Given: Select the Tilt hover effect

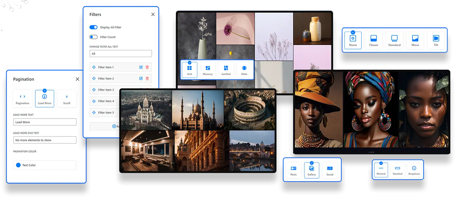Looking at the screenshot, I should pos(436,38).
